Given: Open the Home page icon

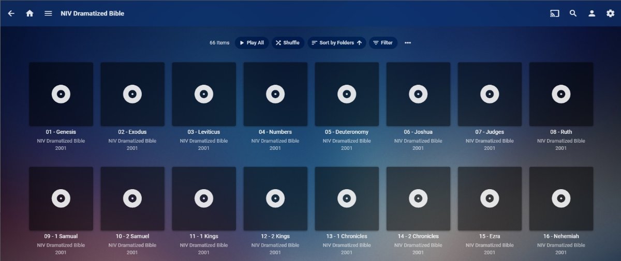Looking at the screenshot, I should [x=29, y=13].
